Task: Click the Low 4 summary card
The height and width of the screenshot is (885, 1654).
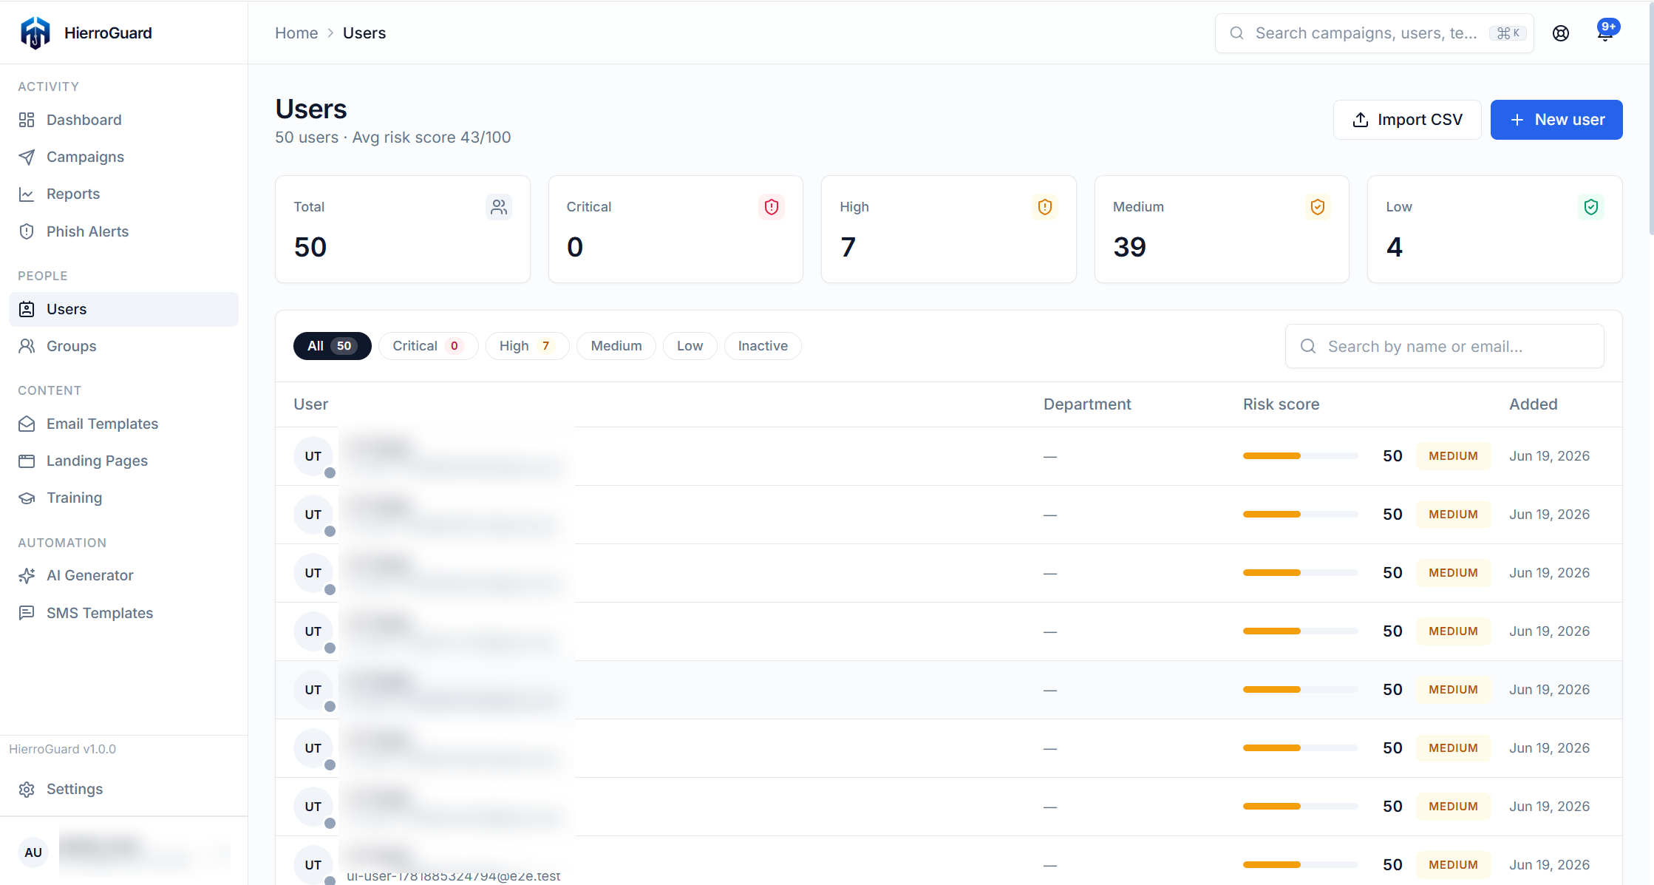Action: click(1495, 229)
